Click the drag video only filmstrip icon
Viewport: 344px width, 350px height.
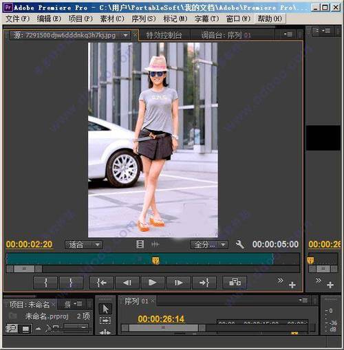click(140, 244)
